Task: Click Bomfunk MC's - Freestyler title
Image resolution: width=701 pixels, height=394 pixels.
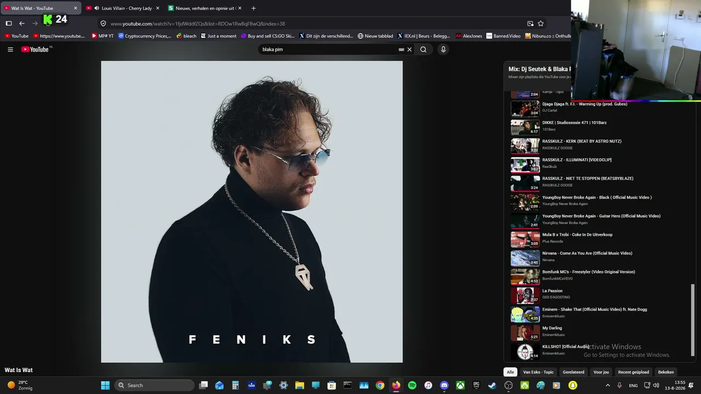Action: point(589,272)
